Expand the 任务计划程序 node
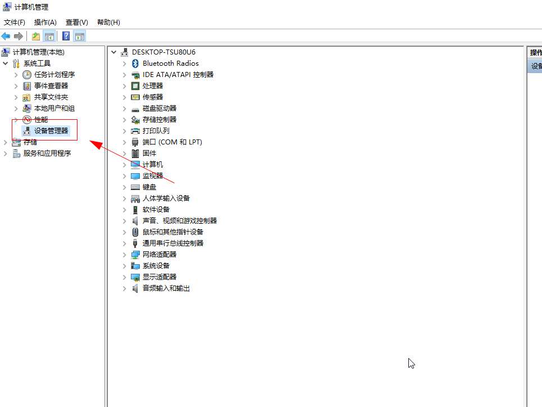542x407 pixels. click(x=16, y=75)
